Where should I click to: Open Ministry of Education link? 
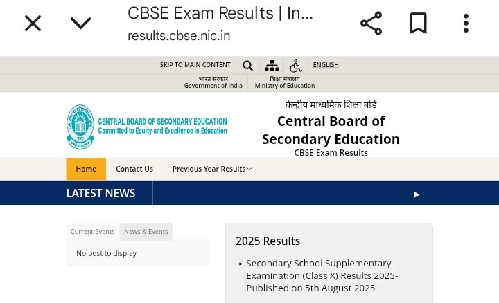(285, 82)
